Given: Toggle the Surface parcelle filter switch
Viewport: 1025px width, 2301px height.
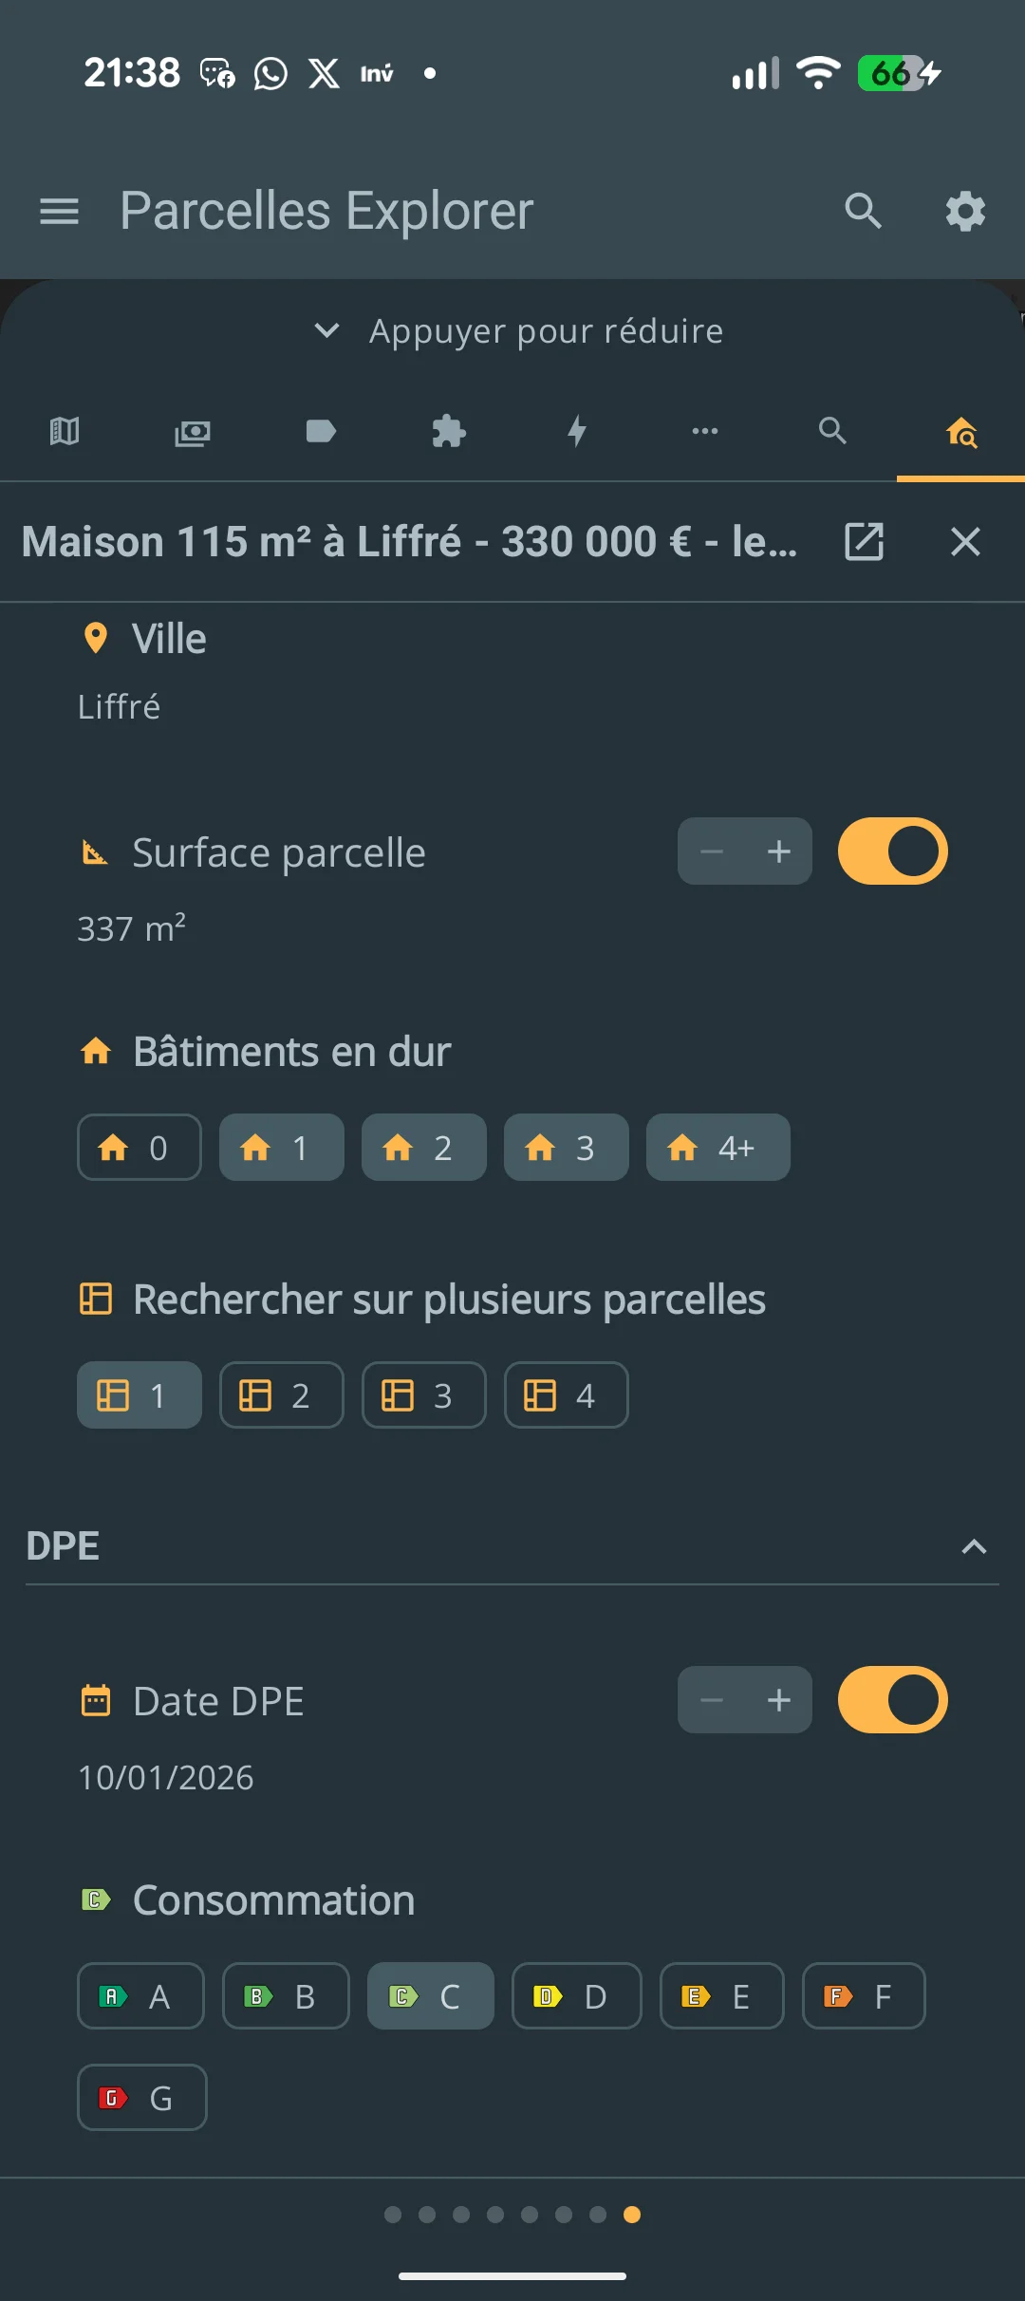Looking at the screenshot, I should 891,851.
